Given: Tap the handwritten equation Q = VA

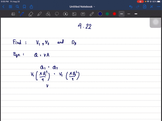Looking at the screenshot, I should 42,55.
